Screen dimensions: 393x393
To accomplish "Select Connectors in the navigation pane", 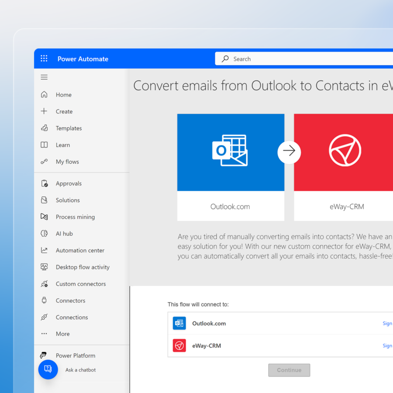I will (x=70, y=300).
